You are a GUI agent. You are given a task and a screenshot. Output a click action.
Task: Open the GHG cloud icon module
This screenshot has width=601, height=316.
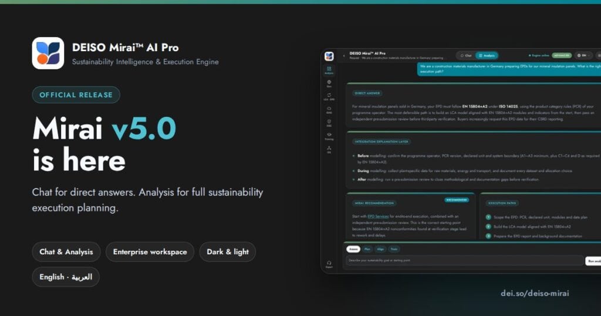click(x=329, y=110)
